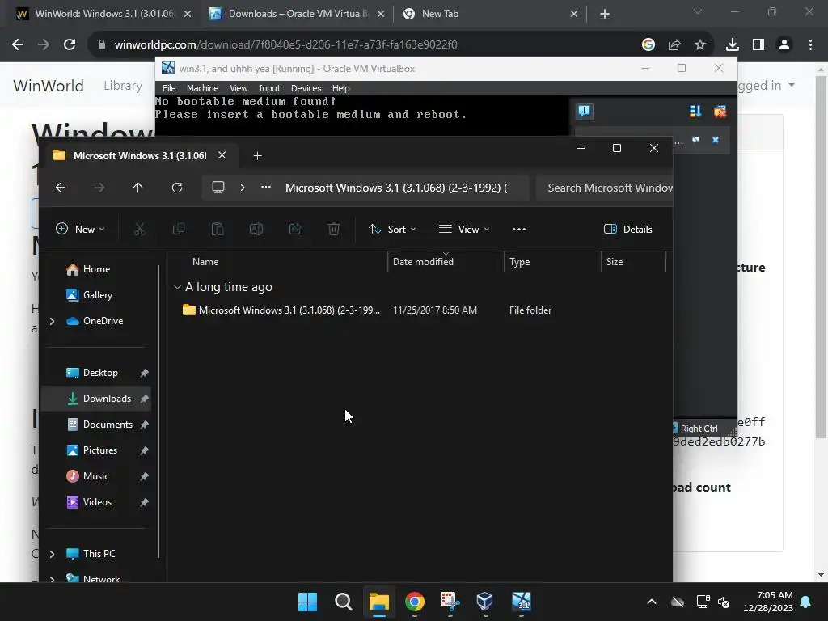Sort files by the Name column header
Image resolution: width=828 pixels, height=621 pixels.
tap(205, 262)
